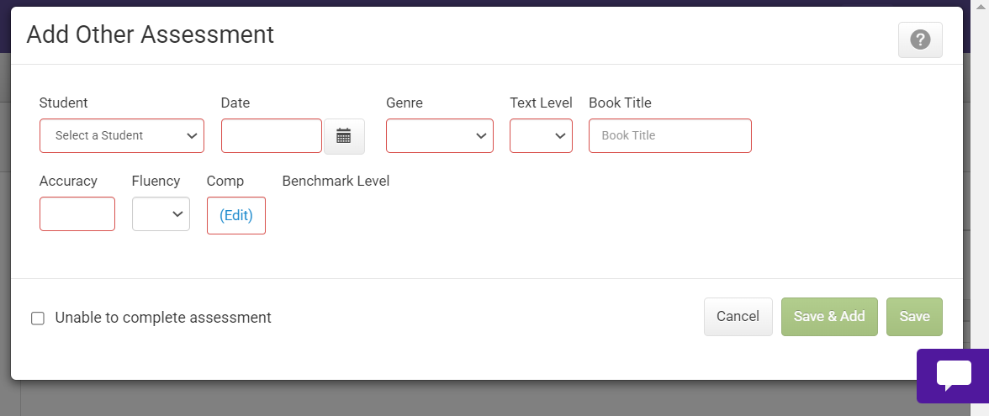
Task: Open help with the question mark icon
Action: click(x=920, y=39)
